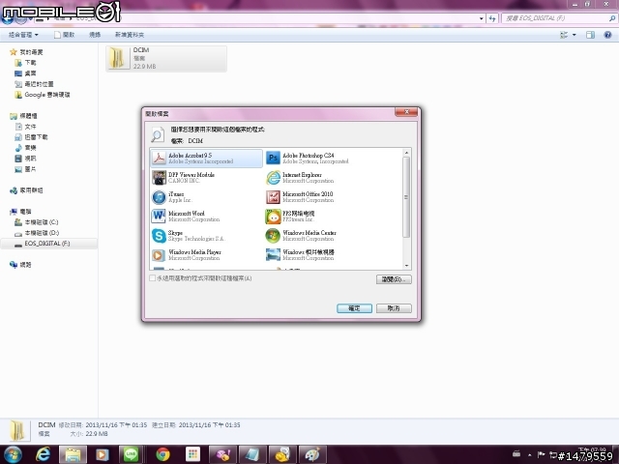The width and height of the screenshot is (619, 464).
Task: Open LINE app from taskbar
Action: tap(132, 455)
